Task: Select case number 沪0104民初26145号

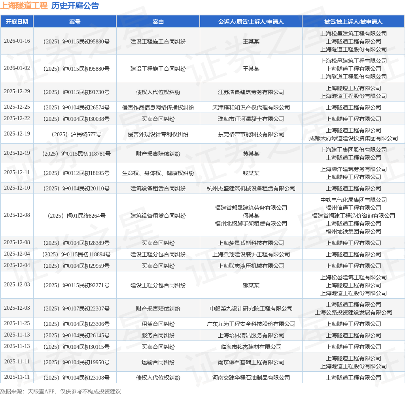Action: 76,335
